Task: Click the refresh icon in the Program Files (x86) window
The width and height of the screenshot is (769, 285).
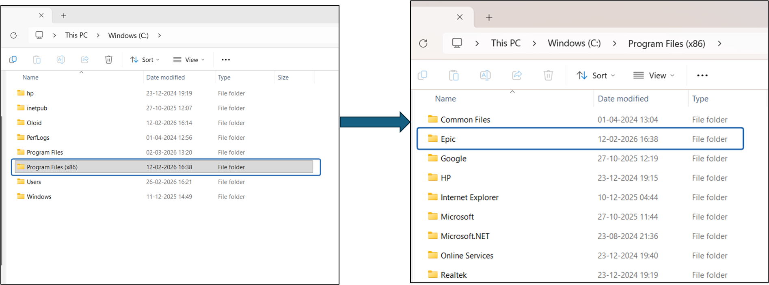Action: tap(423, 43)
